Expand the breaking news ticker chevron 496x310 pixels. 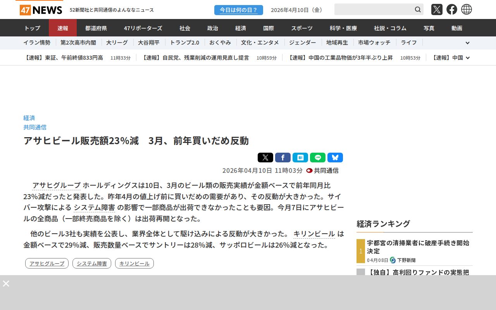point(468,58)
